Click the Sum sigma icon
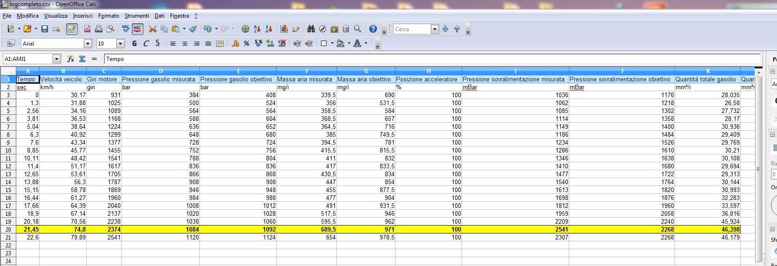This screenshot has width=777, height=266. [82, 59]
